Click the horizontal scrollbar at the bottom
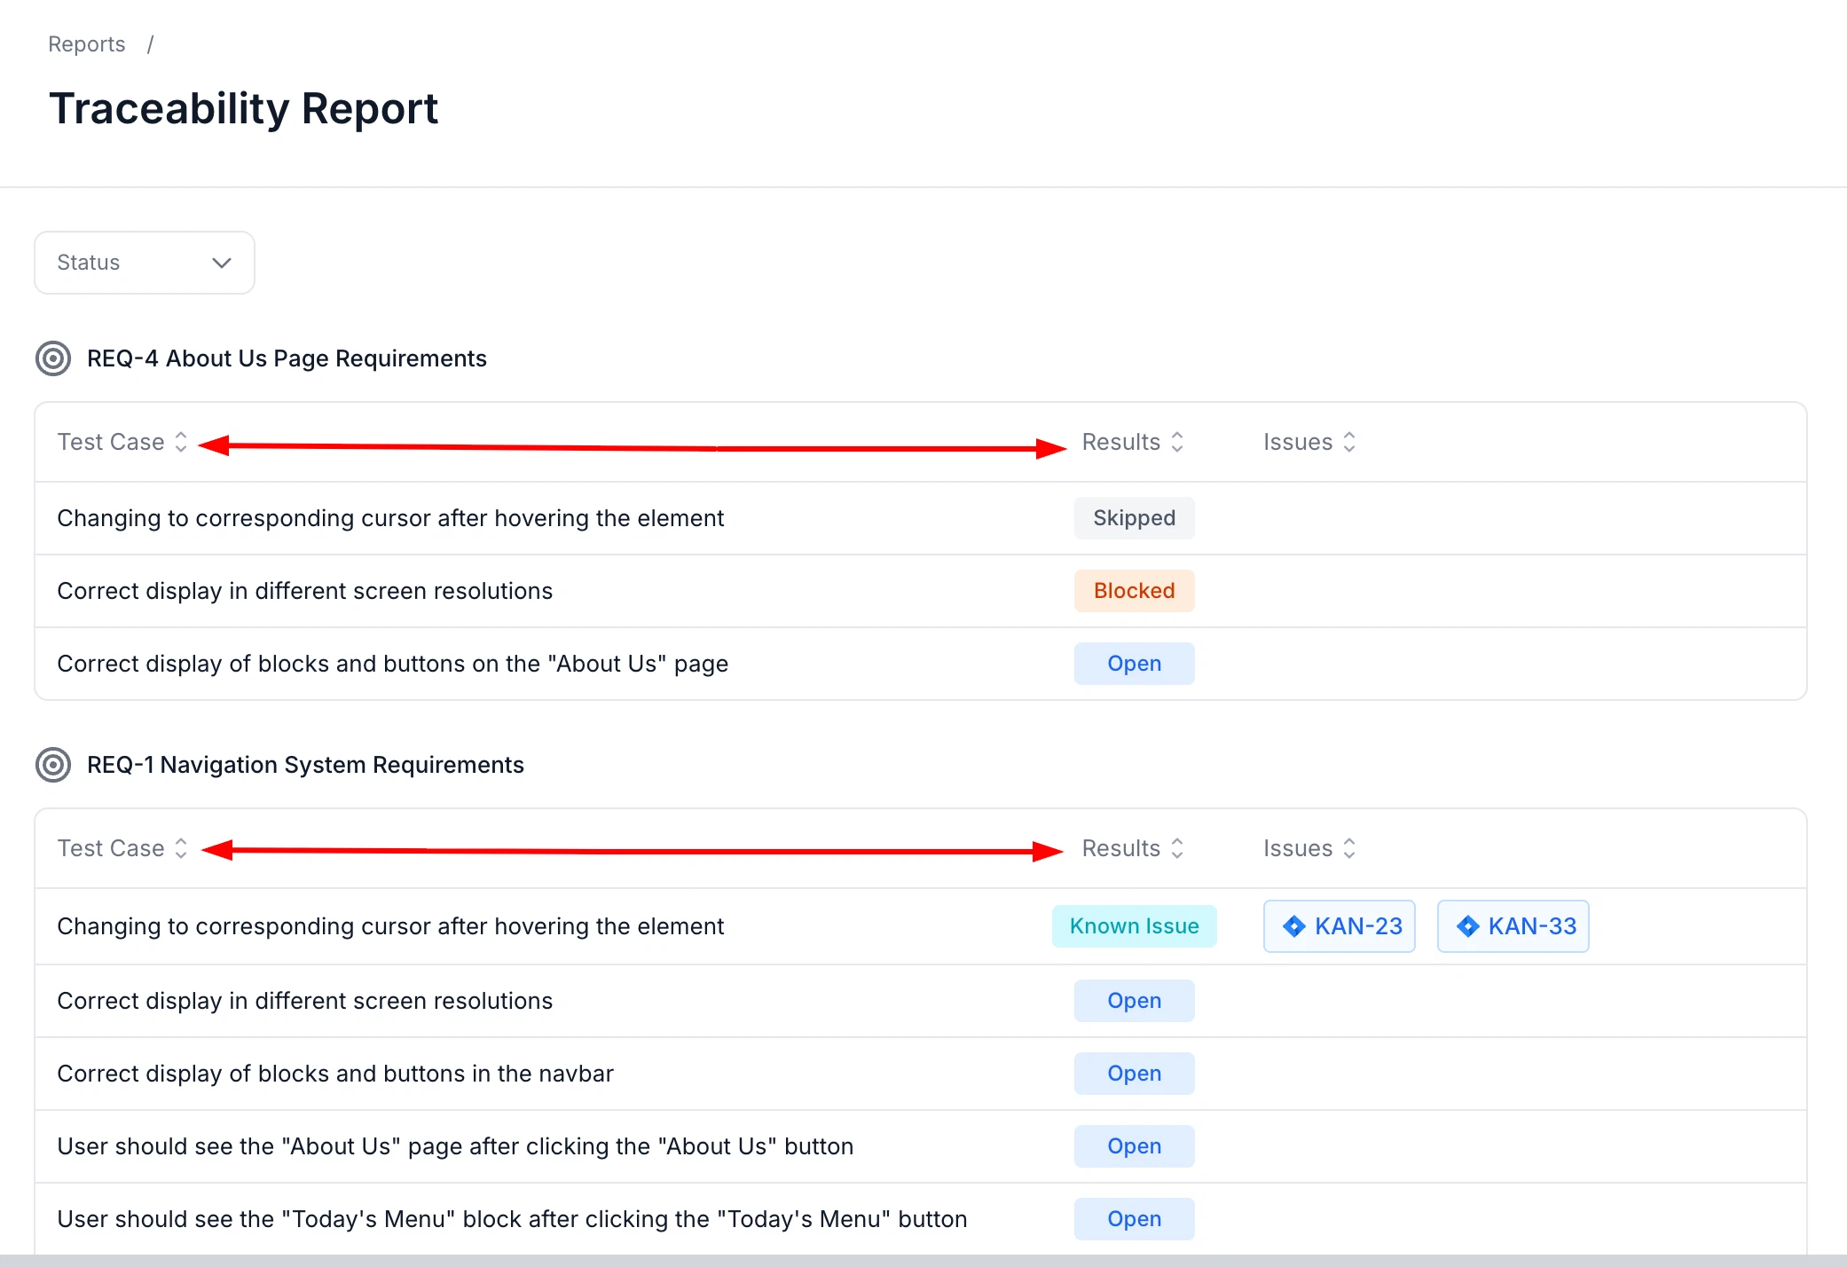This screenshot has width=1847, height=1267. pyautogui.click(x=924, y=1261)
